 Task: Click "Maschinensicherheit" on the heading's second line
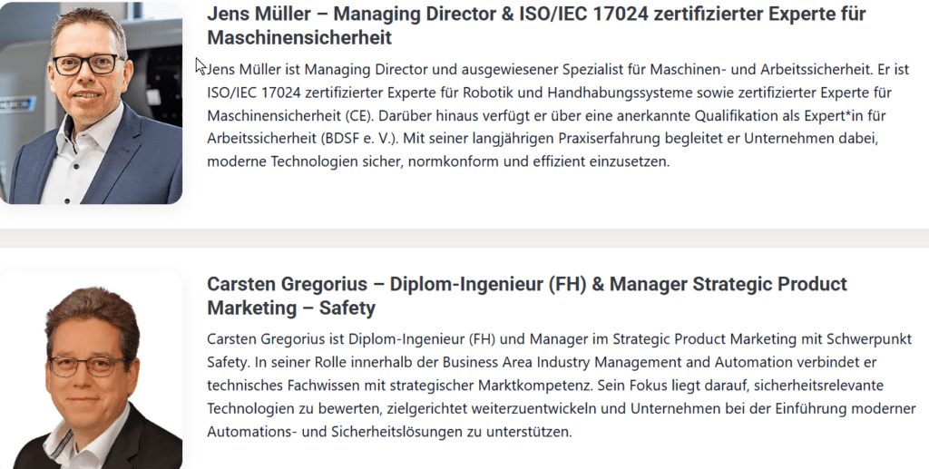299,38
